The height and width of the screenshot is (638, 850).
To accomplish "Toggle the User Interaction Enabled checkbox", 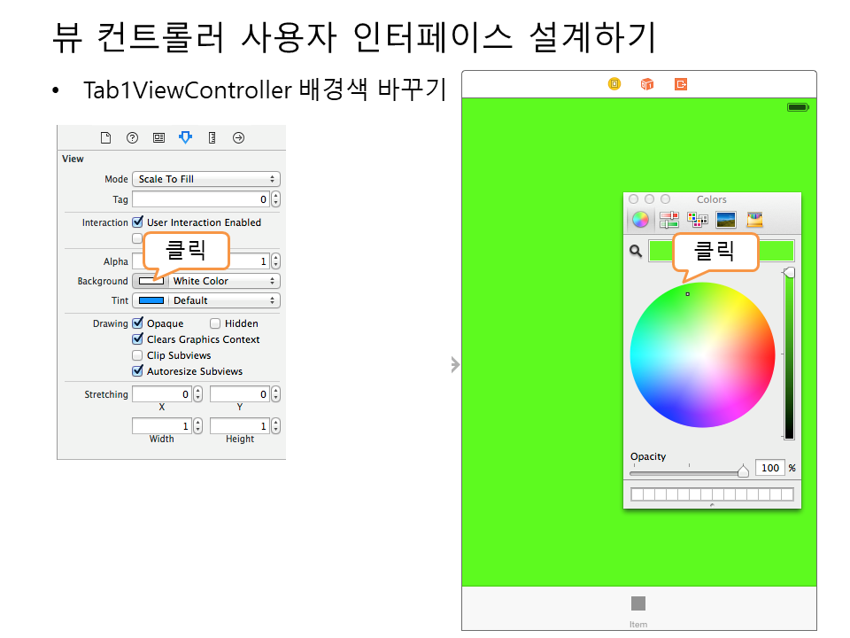I will [137, 222].
